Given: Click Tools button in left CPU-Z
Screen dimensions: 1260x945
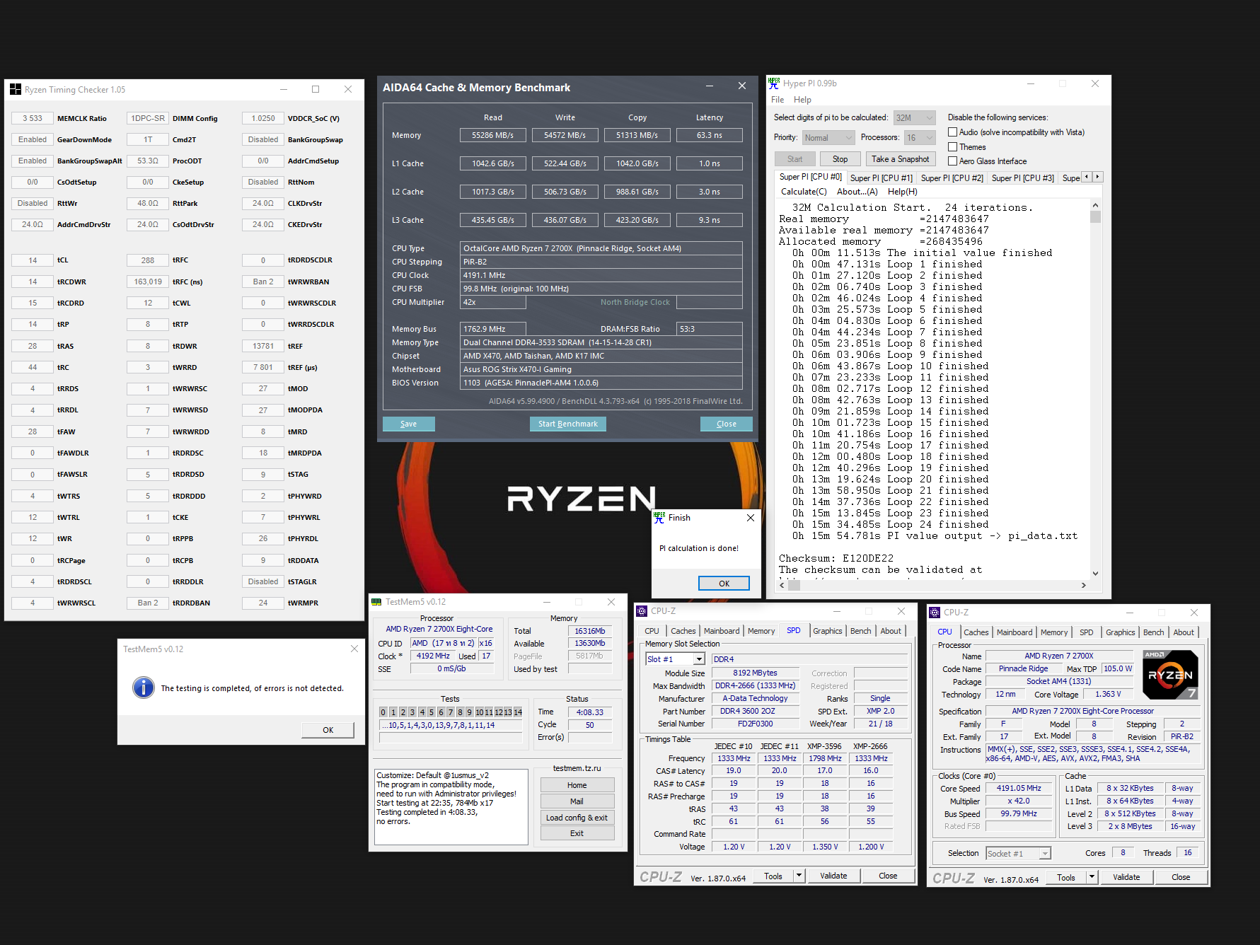Looking at the screenshot, I should tap(773, 876).
